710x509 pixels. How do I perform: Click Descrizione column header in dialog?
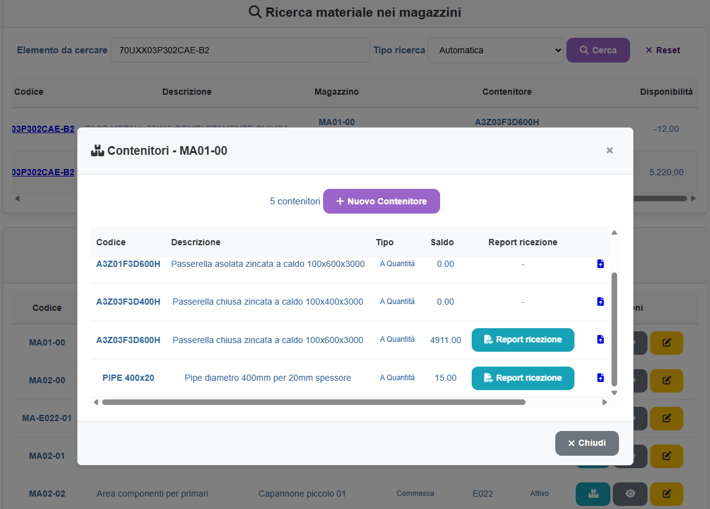(196, 242)
